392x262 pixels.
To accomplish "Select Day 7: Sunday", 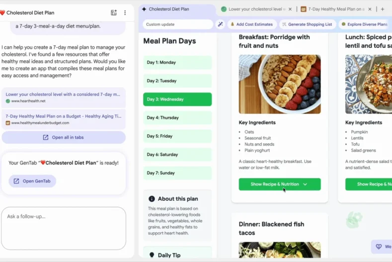I will coord(177,173).
